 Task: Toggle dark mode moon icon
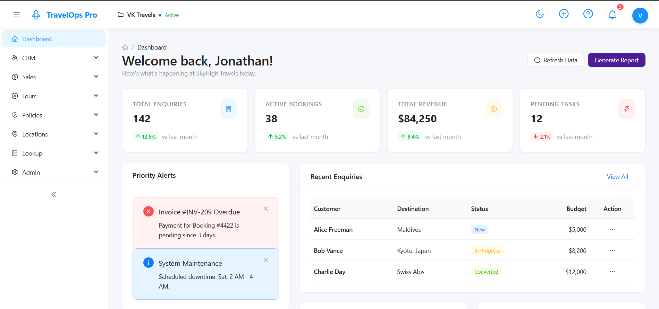(540, 14)
